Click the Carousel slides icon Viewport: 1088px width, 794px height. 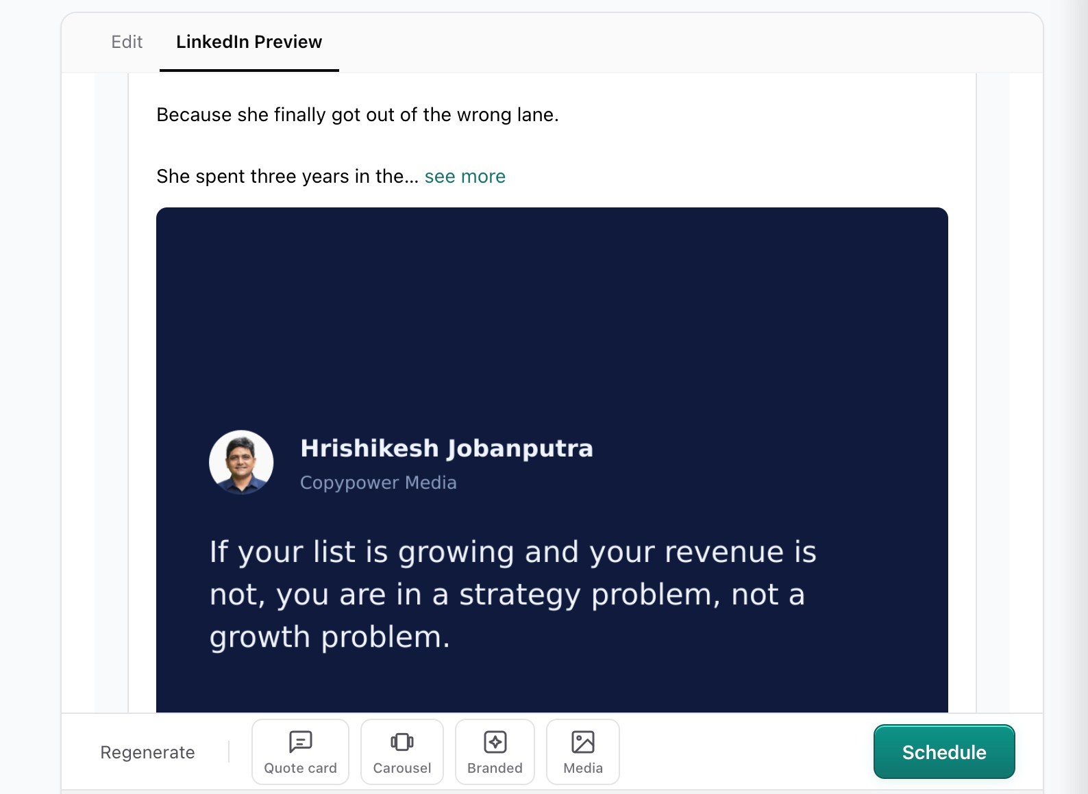402,742
